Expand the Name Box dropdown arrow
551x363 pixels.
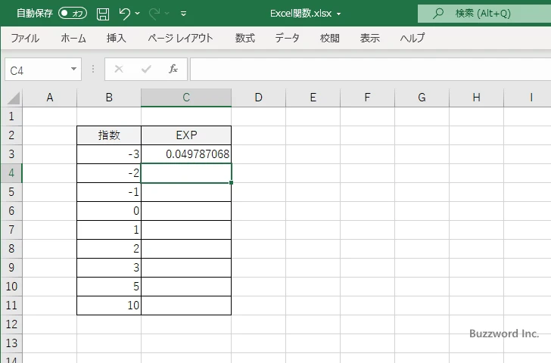tap(73, 70)
